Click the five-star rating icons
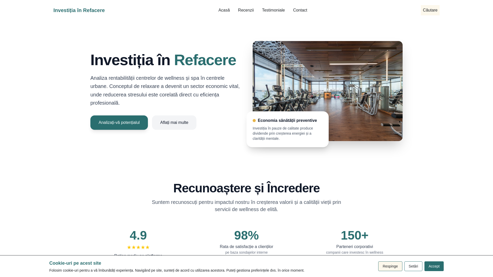This screenshot has width=493, height=277. click(138, 247)
